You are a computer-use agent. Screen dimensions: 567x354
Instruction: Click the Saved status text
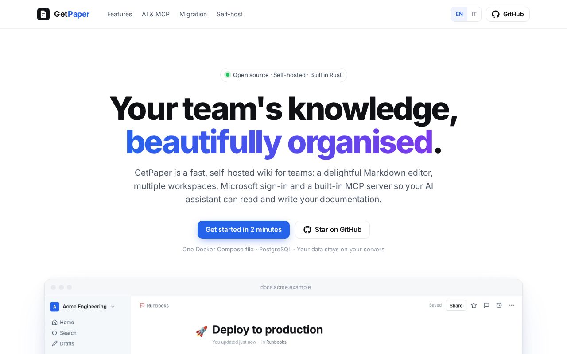pos(435,305)
